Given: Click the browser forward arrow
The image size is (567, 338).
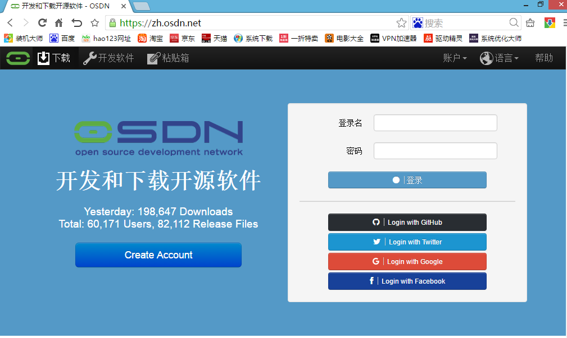Looking at the screenshot, I should tap(26, 23).
